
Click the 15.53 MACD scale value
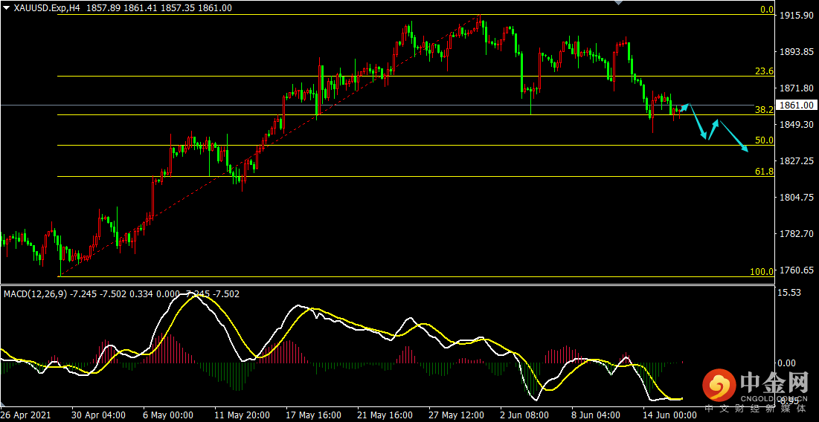click(x=791, y=293)
